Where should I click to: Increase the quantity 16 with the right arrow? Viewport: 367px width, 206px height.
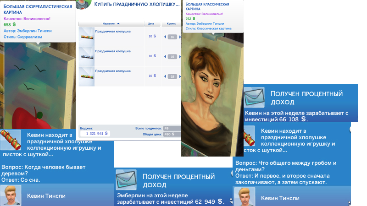coord(180,37)
